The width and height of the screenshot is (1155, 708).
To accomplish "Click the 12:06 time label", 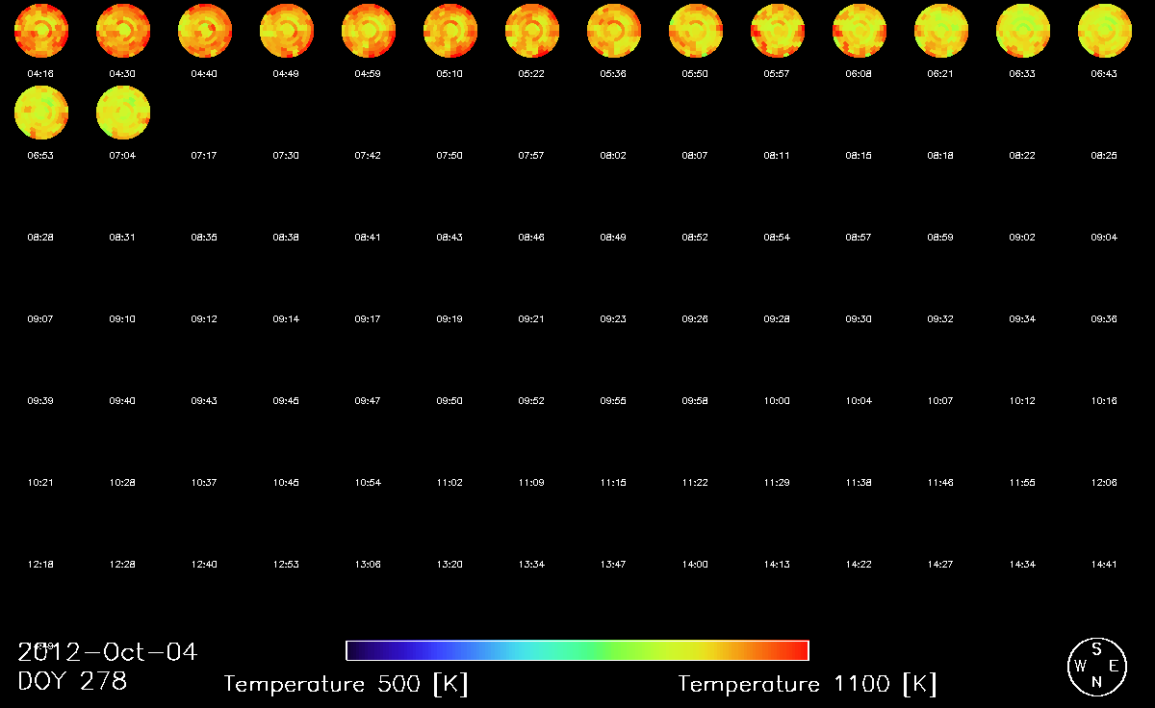I will tap(1104, 482).
